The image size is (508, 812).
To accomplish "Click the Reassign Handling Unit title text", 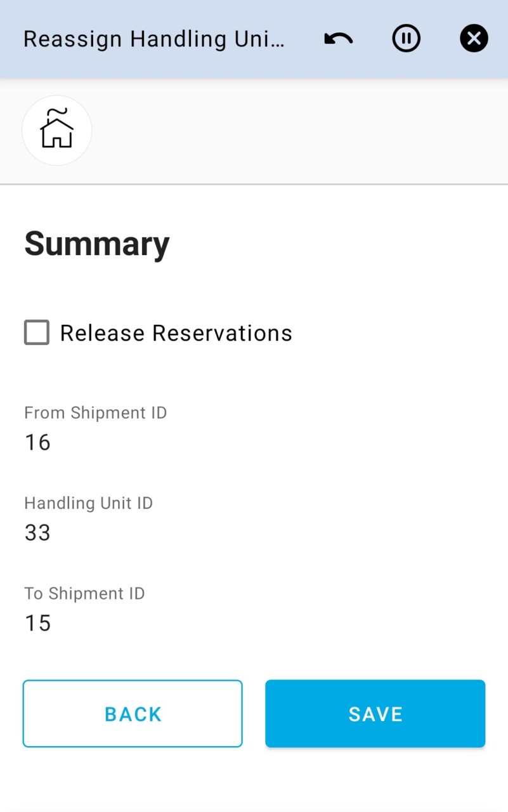I will 154,39.
